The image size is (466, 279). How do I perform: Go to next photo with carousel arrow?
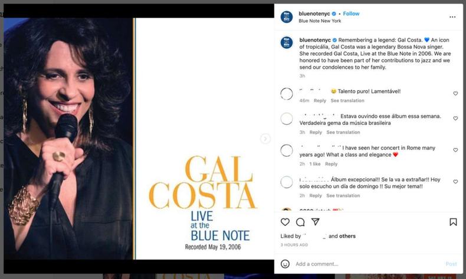tap(265, 138)
